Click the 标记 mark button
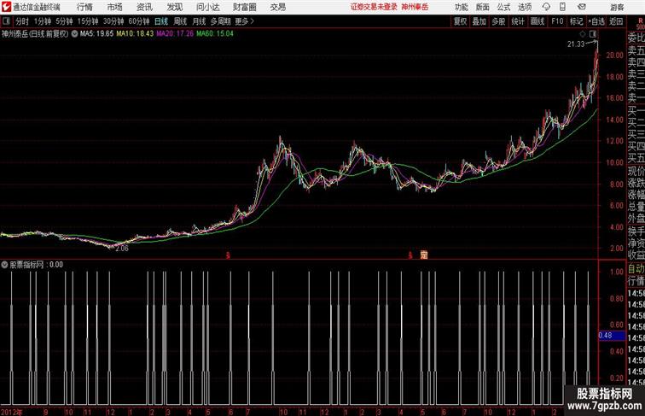Viewport: 645px width, 416px height. [576, 21]
